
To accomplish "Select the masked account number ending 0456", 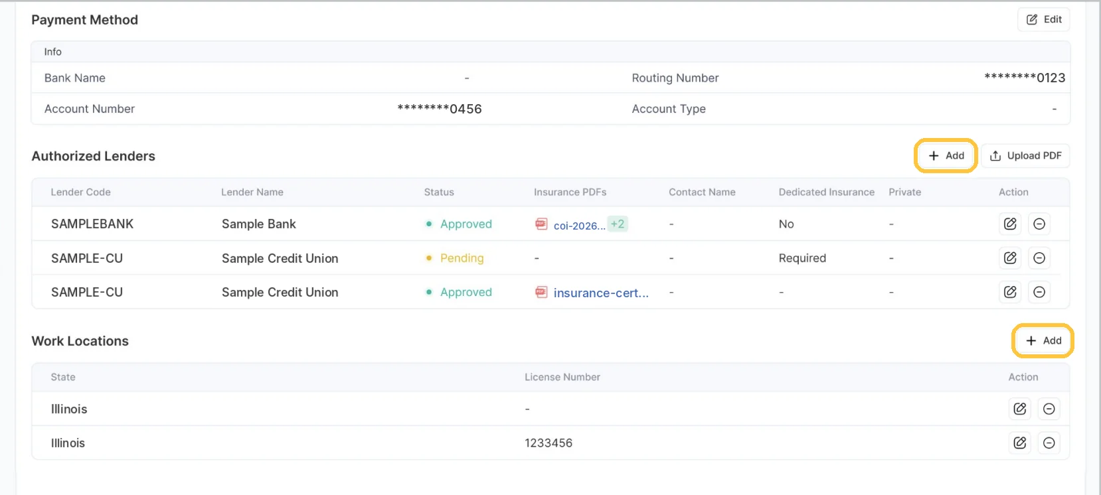I will 440,109.
